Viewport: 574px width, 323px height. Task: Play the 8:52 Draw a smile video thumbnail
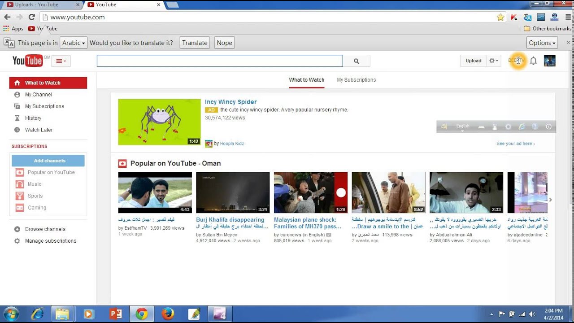(x=388, y=192)
